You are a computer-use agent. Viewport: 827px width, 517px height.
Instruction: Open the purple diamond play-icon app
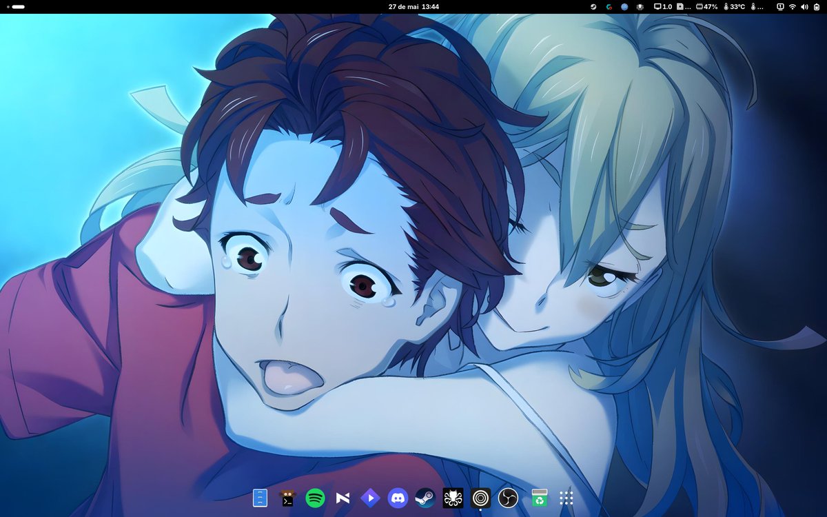tap(370, 497)
